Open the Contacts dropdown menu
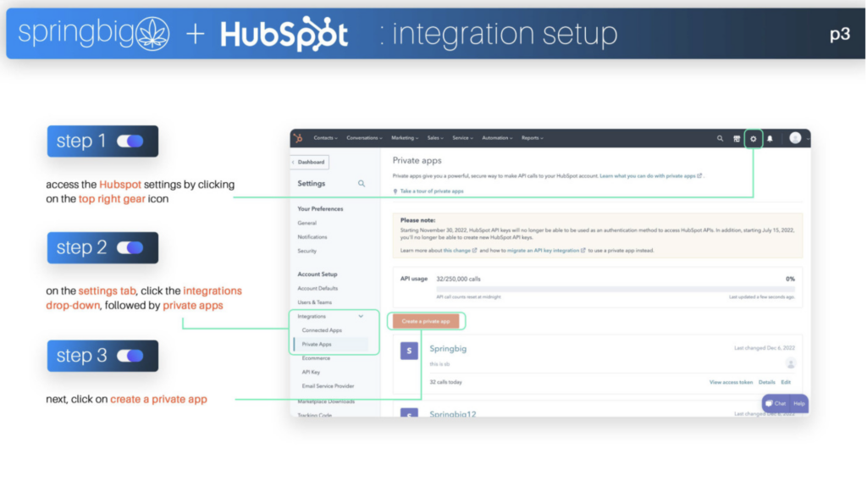The width and height of the screenshot is (867, 487). (325, 138)
